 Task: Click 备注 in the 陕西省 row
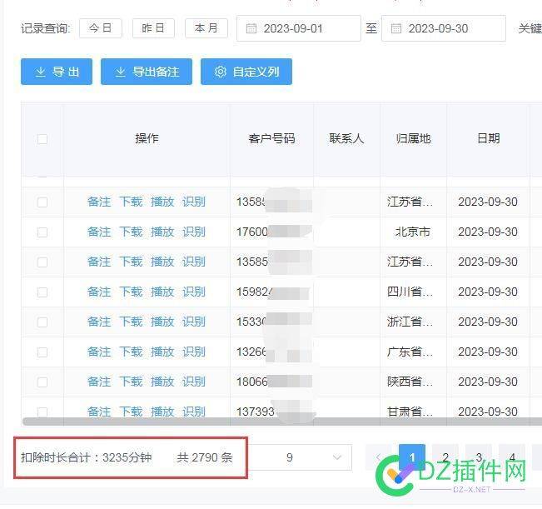(99, 382)
